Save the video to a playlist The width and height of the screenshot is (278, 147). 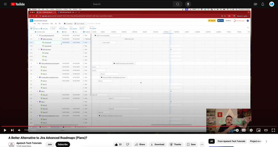pyautogui.click(x=191, y=144)
